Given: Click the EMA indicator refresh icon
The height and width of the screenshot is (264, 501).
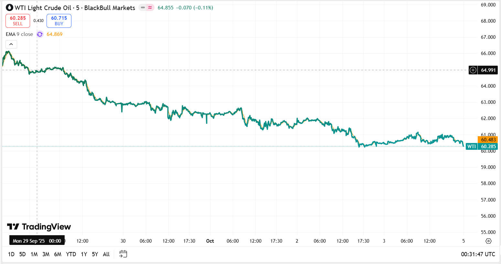Looking at the screenshot, I should (40, 34).
